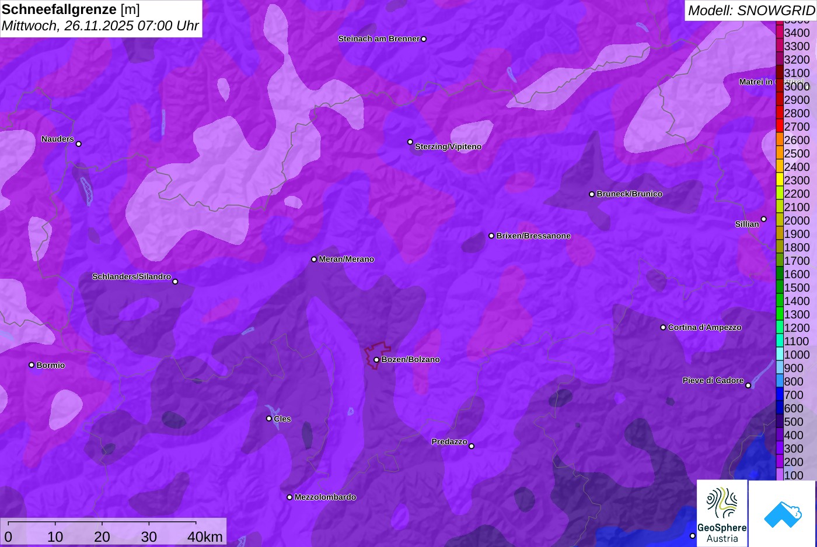Pick the 1500 m legend color swatch
Viewport: 817px width, 547px height.
tap(780, 287)
